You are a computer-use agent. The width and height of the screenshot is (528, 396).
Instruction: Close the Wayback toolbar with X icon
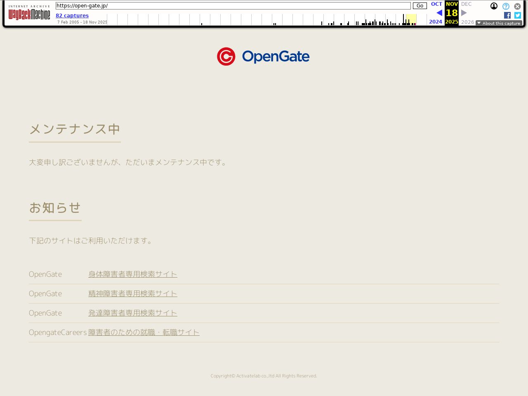coord(517,6)
